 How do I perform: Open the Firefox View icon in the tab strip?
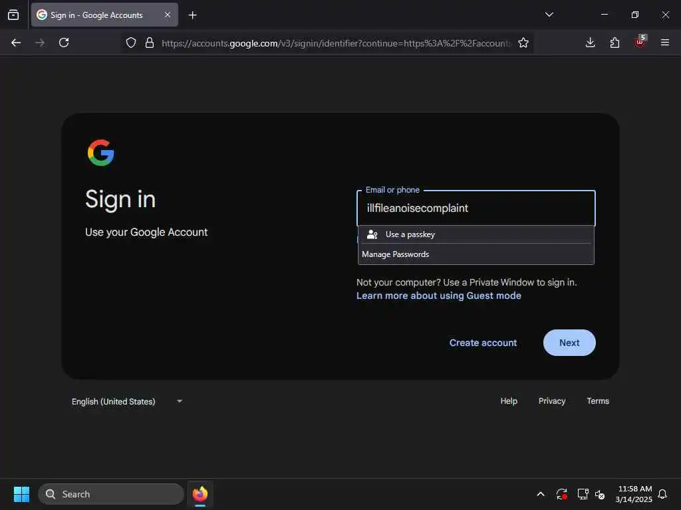[x=13, y=15]
